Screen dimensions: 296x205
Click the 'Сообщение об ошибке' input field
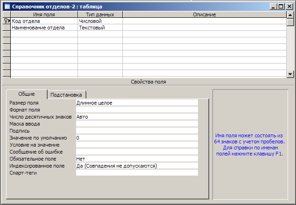click(137, 152)
